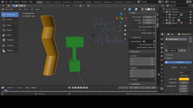Open the Render properties tab icon
Screen dimensions: 193x108
[162, 44]
